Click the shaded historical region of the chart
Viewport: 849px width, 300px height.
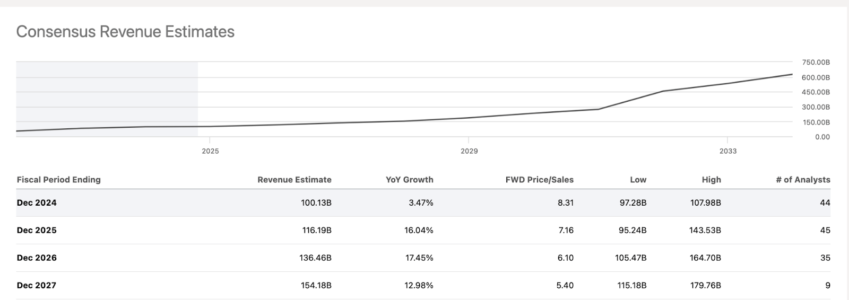tap(107, 95)
